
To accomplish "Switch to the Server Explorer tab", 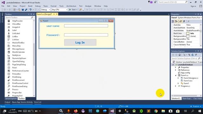I will (x=11, y=98).
